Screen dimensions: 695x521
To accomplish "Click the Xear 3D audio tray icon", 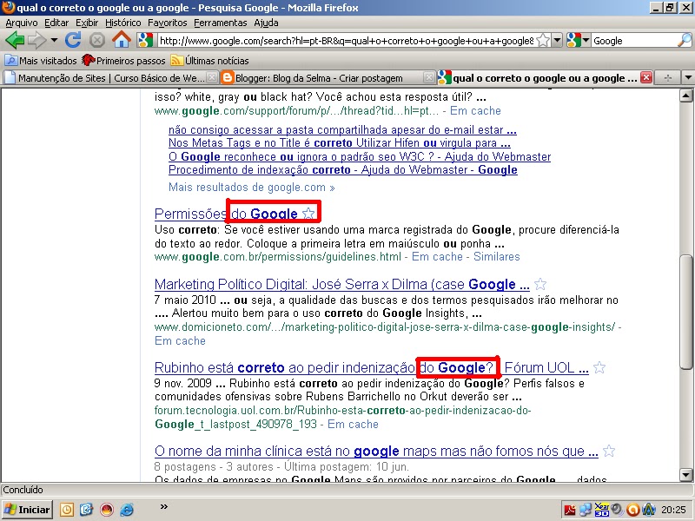I will tap(601, 510).
